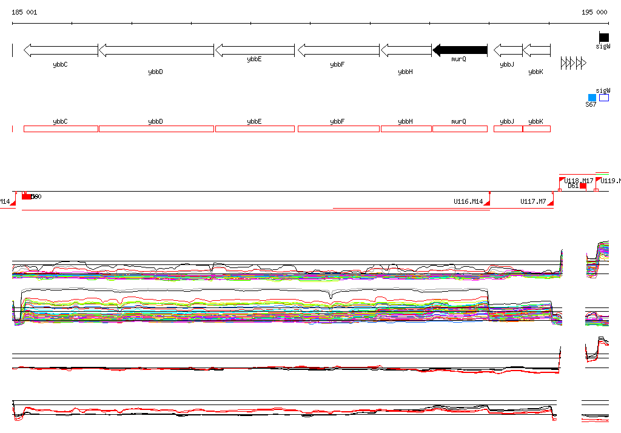Screen dimensions: 621x433
Task: Click the red ybbC segment box
Action: 61,129
